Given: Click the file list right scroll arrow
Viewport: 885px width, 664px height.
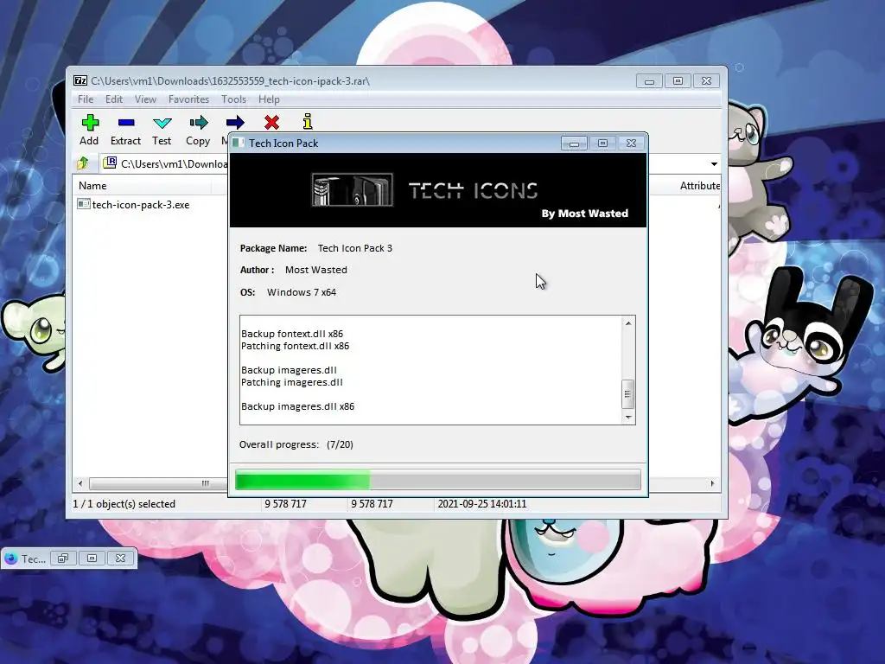Looking at the screenshot, I should [712, 483].
